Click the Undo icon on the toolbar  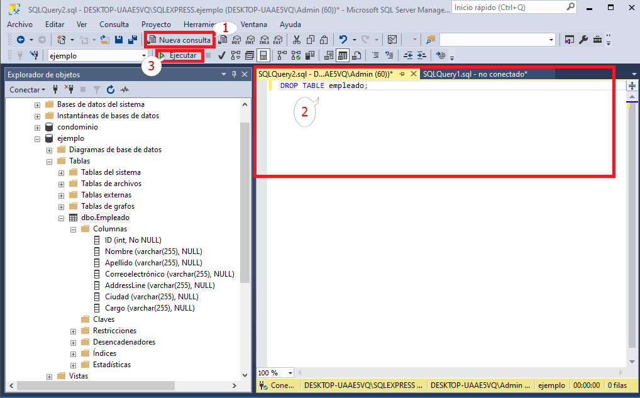click(341, 39)
